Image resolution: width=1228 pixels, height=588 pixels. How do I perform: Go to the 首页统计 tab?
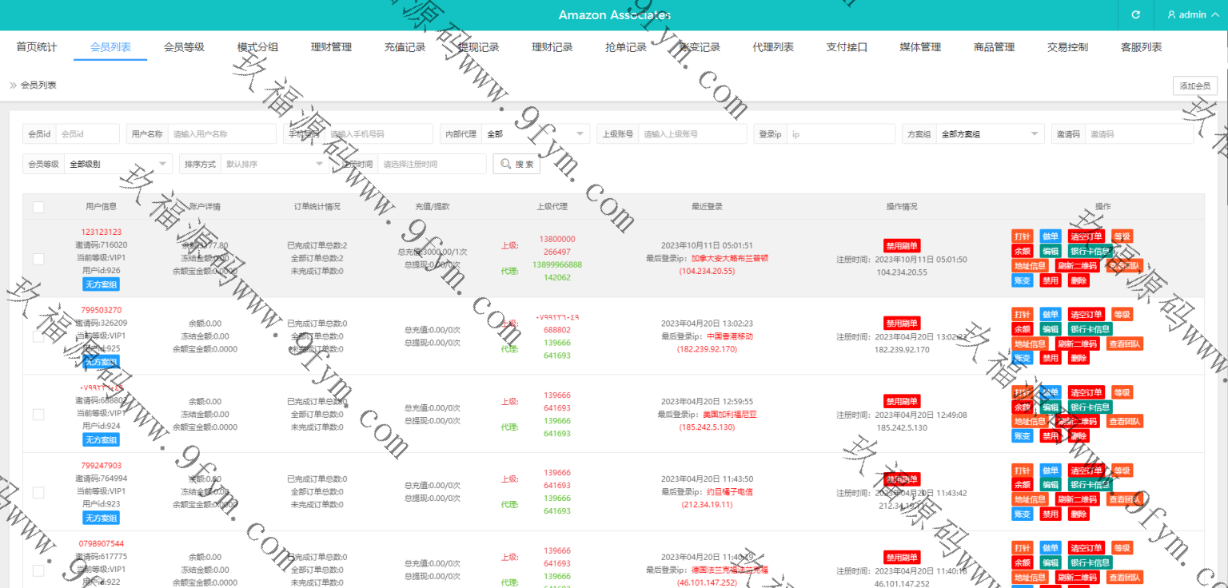click(x=37, y=47)
